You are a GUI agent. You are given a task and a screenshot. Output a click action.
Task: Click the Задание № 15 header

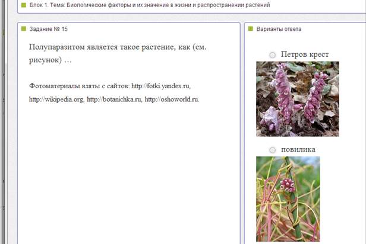[x=48, y=29]
